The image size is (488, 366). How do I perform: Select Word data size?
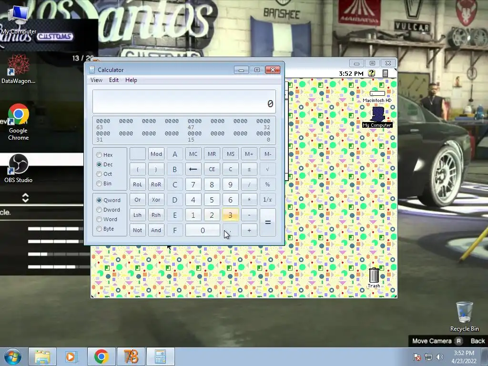[x=107, y=219]
